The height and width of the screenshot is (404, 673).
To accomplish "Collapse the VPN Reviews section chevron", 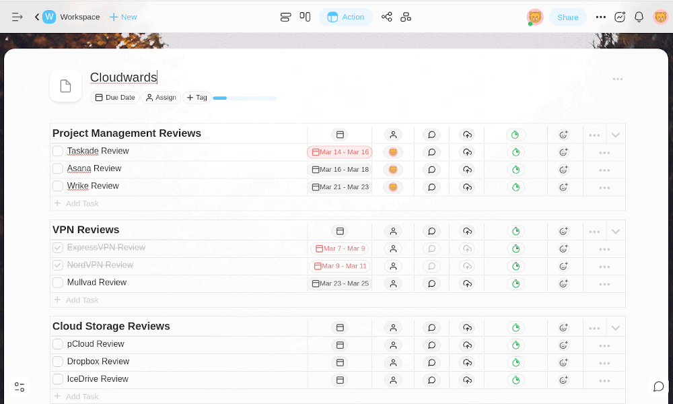I will 615,230.
